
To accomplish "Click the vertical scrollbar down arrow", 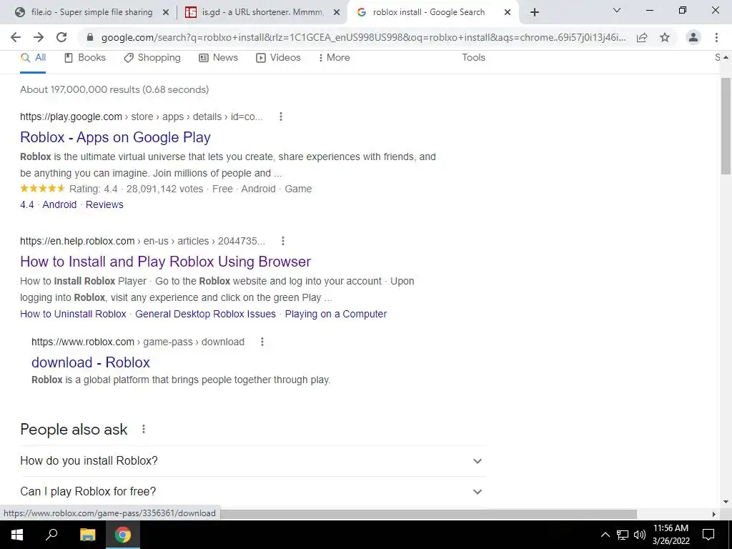I will click(x=726, y=503).
